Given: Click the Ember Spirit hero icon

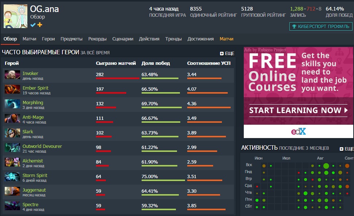Looking at the screenshot, I should point(12,89).
